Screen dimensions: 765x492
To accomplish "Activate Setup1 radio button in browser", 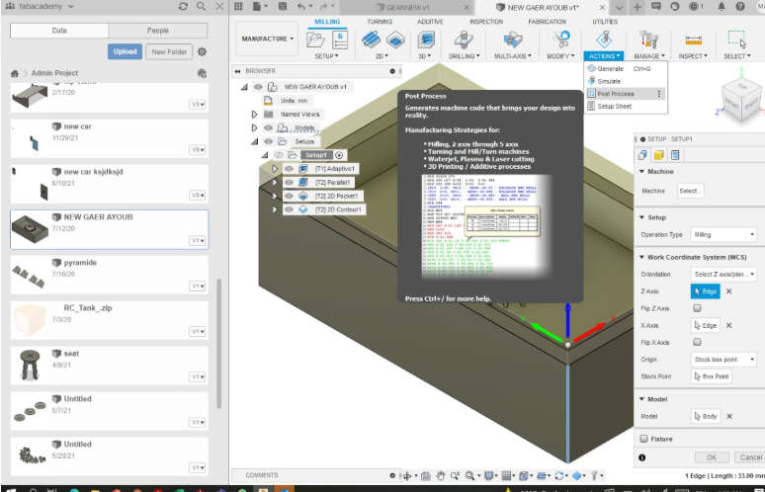I will click(x=339, y=155).
